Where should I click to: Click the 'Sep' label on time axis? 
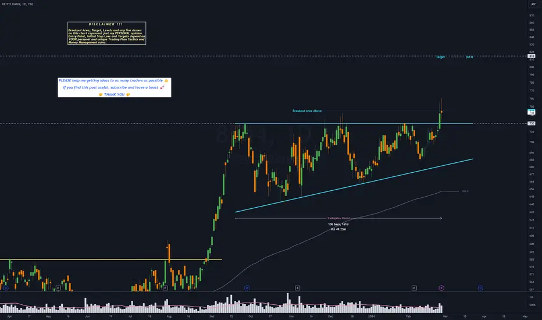(212, 316)
